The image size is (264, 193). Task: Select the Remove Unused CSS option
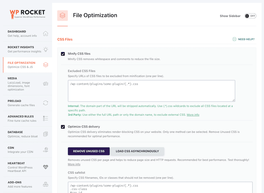pyautogui.click(x=88, y=151)
